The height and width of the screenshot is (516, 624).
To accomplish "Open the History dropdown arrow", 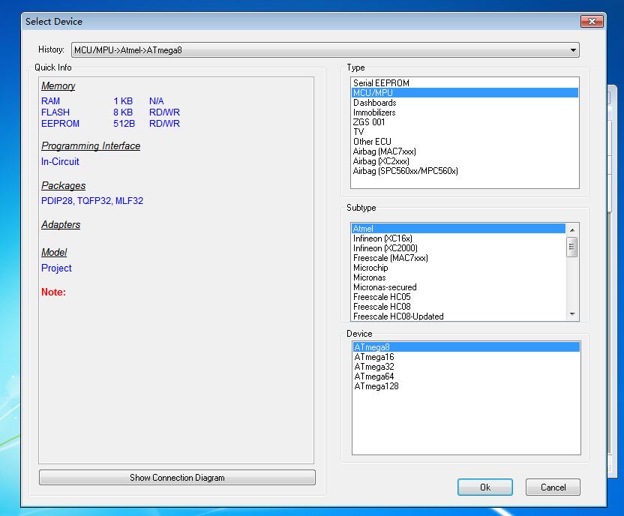I will click(x=573, y=50).
